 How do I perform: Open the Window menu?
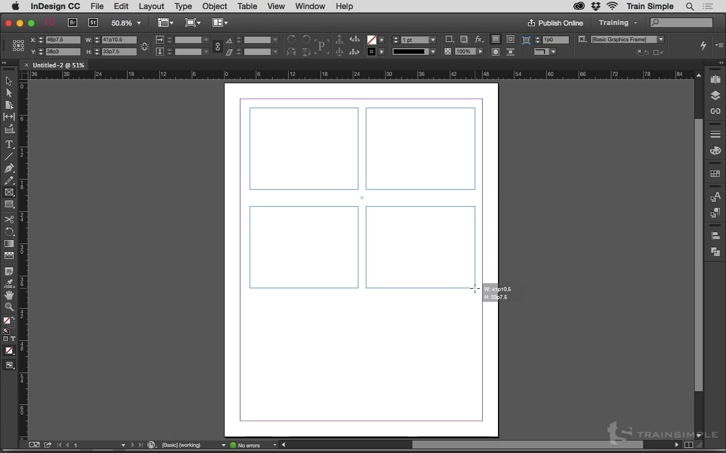coord(310,6)
